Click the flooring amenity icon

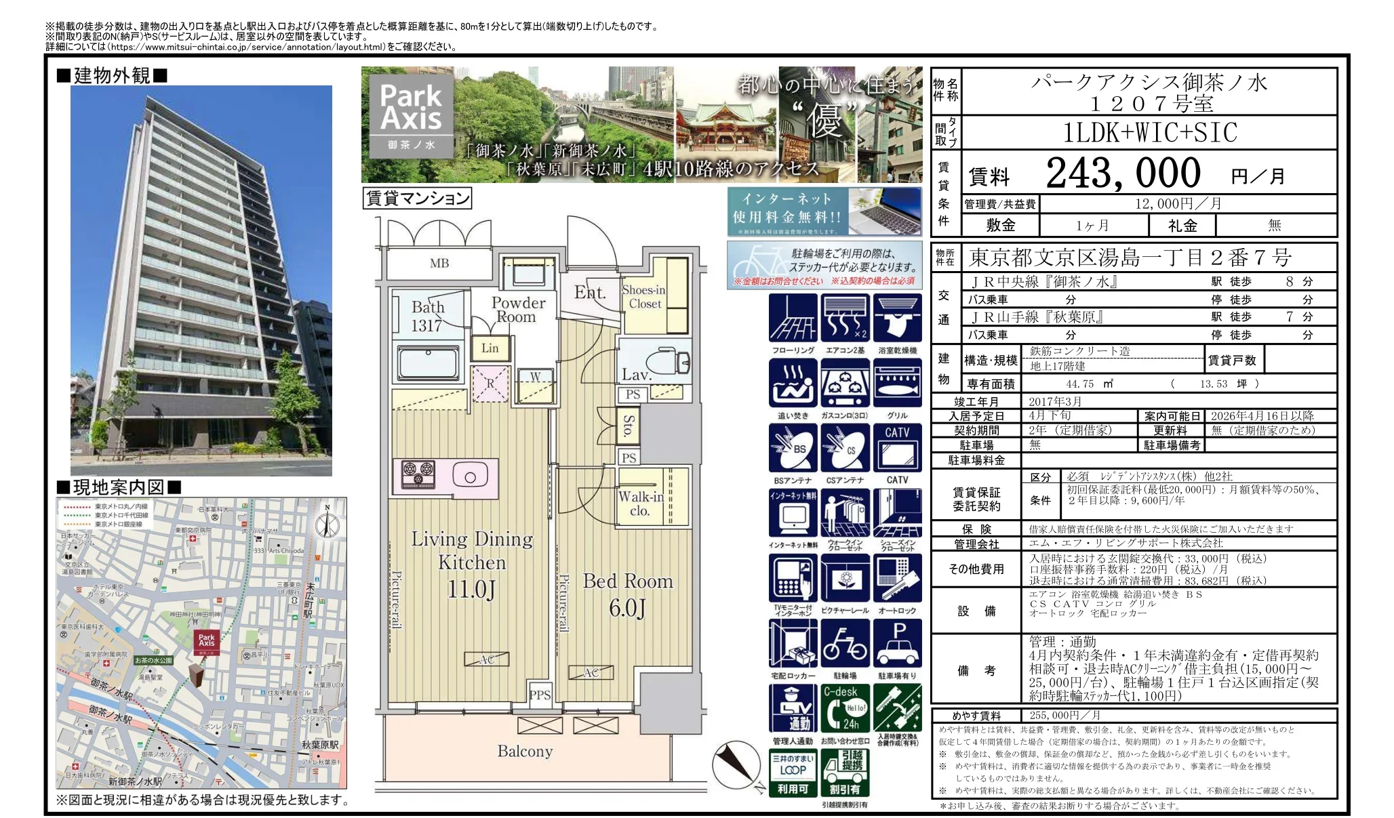click(x=792, y=318)
